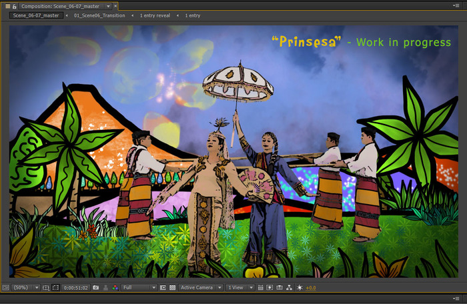The height and width of the screenshot is (304, 467).
Task: Click the 'Work in progress' green text
Action: pos(403,42)
